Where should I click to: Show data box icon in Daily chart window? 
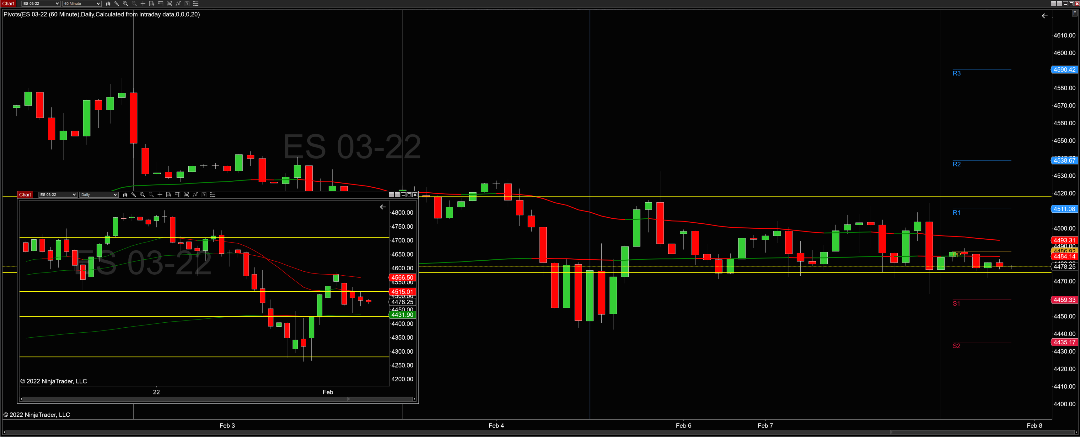pos(169,195)
